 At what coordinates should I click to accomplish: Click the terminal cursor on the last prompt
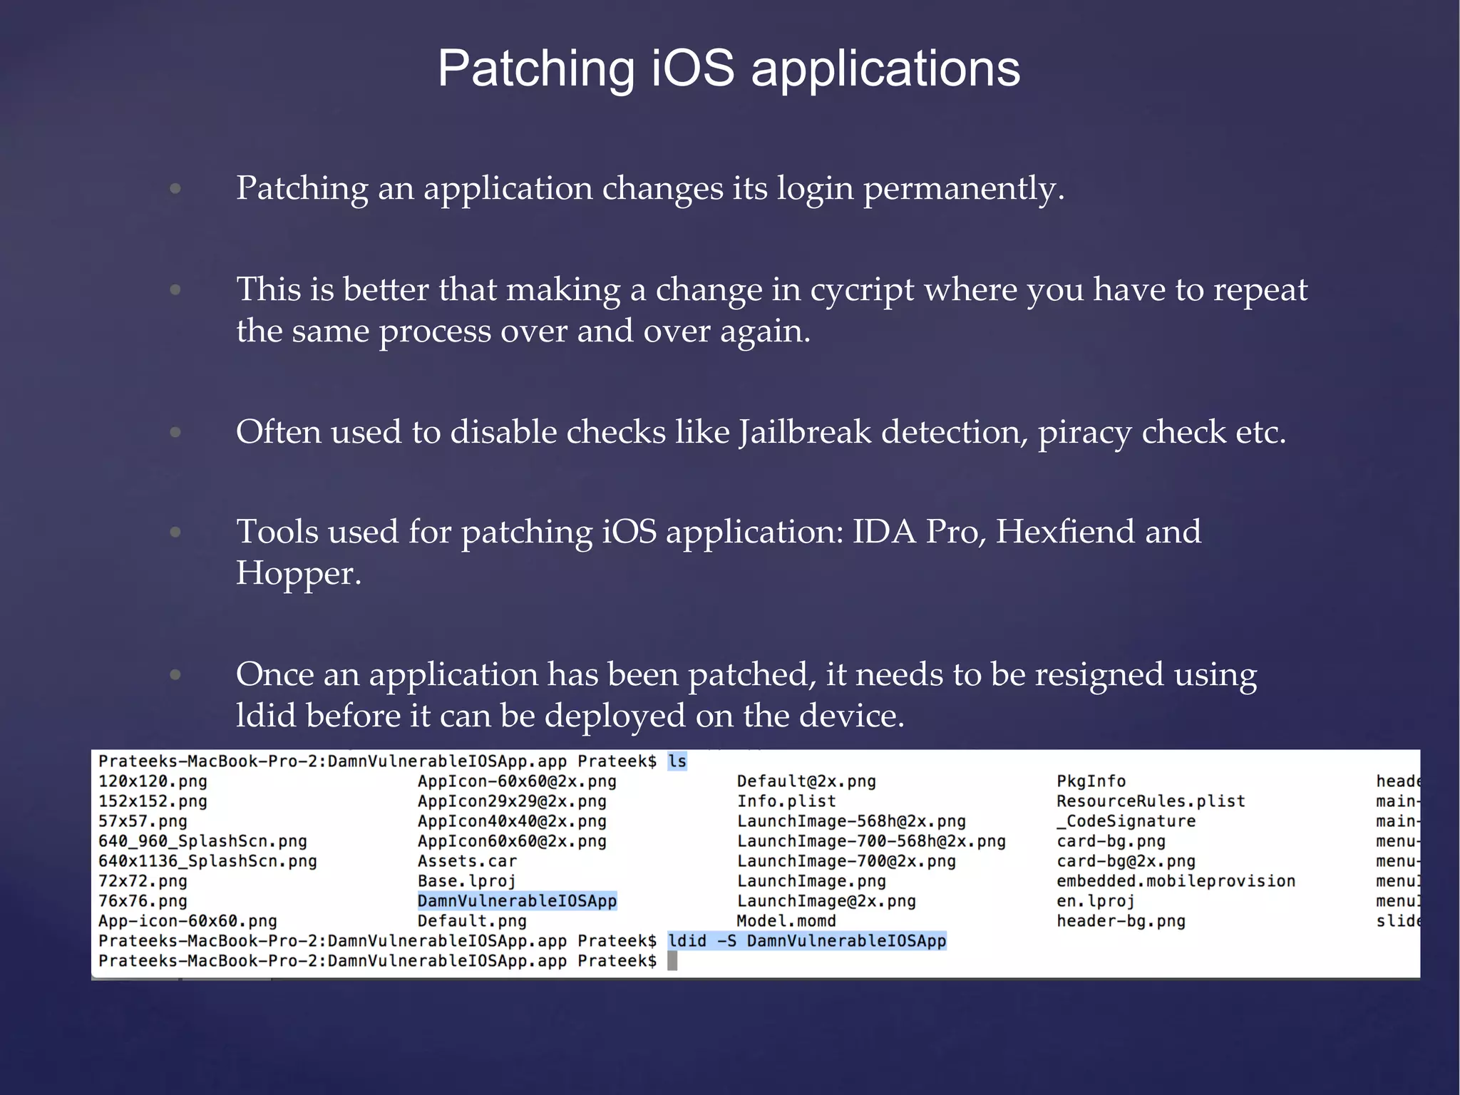672,961
